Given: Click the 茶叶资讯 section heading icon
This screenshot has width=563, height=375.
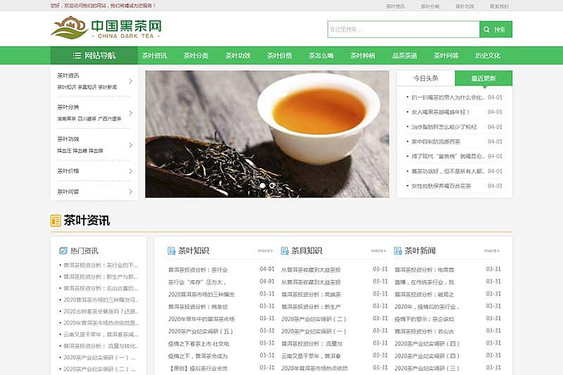Looking at the screenshot, I should click(56, 221).
